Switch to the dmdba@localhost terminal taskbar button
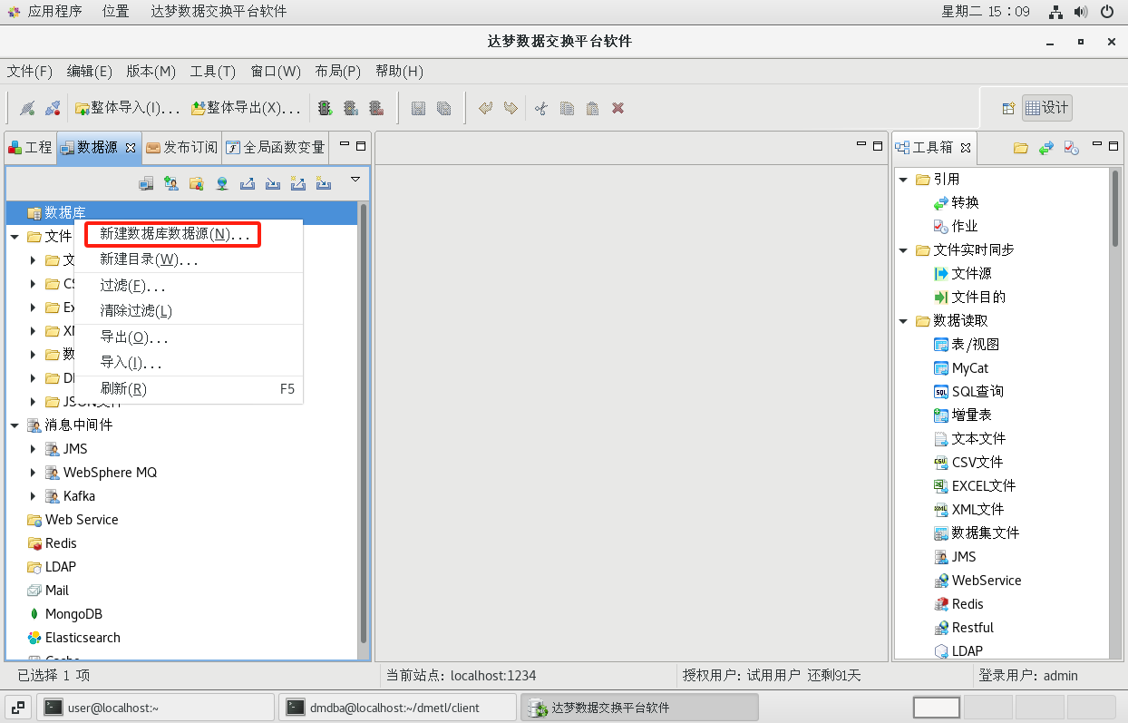Viewport: 1128px width, 723px height. [x=397, y=708]
